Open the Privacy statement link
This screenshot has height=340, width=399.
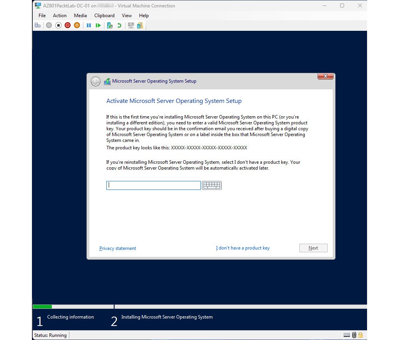pyautogui.click(x=118, y=248)
